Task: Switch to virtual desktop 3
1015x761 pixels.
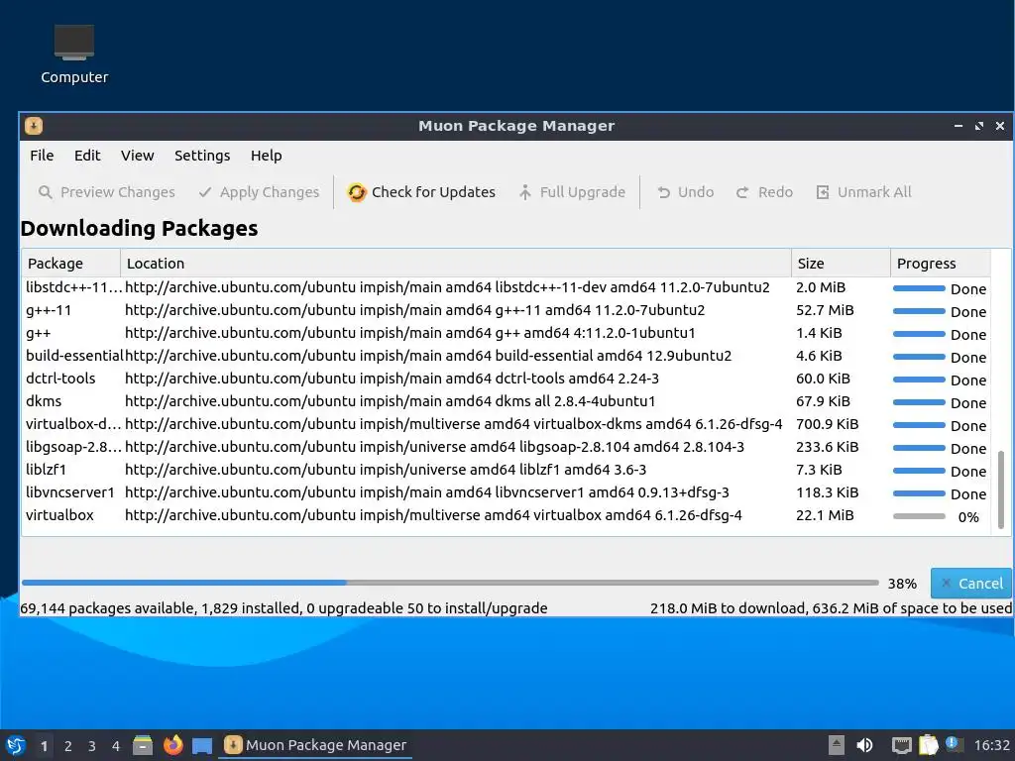Action: (x=92, y=746)
